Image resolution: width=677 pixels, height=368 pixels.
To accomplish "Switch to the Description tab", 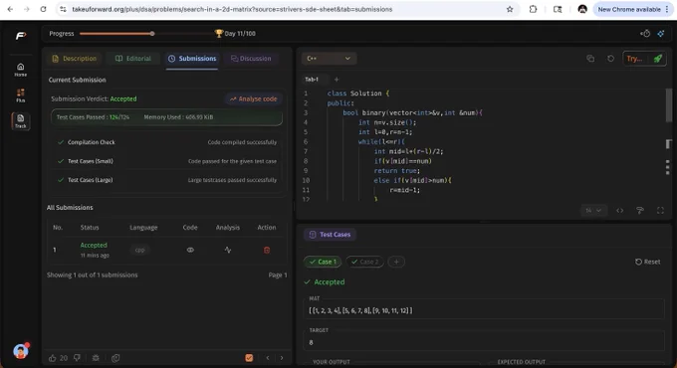I will click(x=74, y=59).
